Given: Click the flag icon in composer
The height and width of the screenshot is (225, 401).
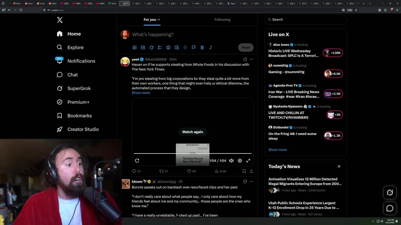Looking at the screenshot, I should (x=194, y=47).
